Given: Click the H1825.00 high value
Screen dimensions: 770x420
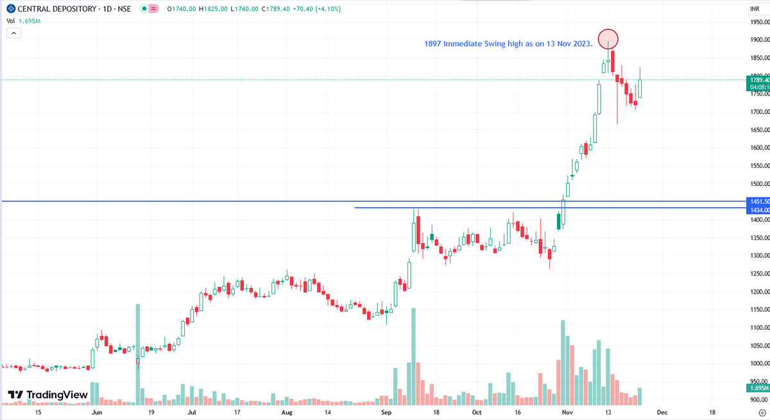Looking at the screenshot, I should point(214,9).
